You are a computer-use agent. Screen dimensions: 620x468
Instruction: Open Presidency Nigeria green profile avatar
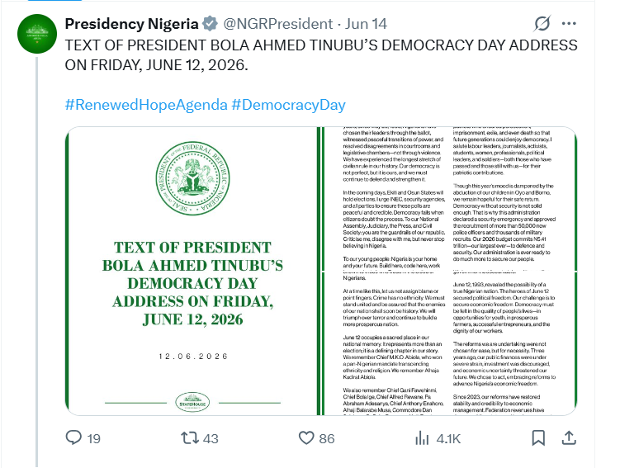(37, 34)
